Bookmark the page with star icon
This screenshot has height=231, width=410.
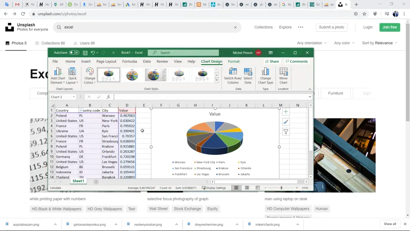(364, 14)
